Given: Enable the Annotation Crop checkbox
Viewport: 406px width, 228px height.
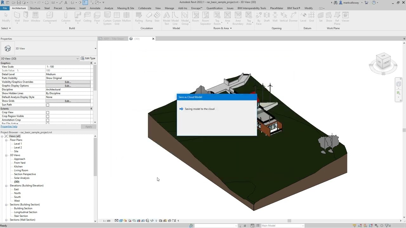Looking at the screenshot, I should tap(48, 120).
